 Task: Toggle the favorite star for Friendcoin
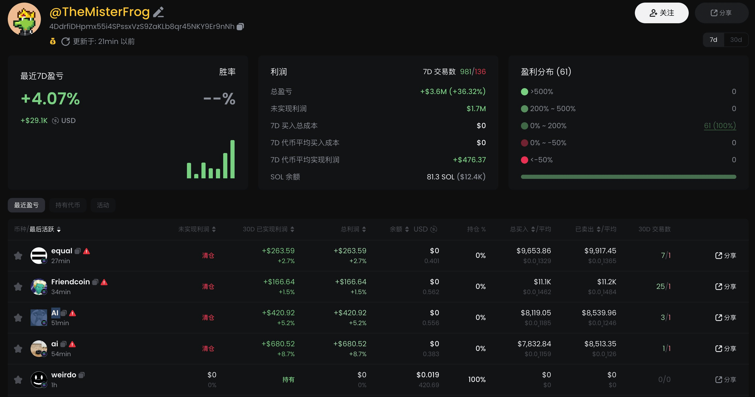(18, 287)
